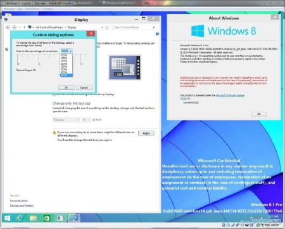This screenshot has width=285, height=229.
Task: Choose 150% from the scale list
Action: pyautogui.click(x=66, y=61)
